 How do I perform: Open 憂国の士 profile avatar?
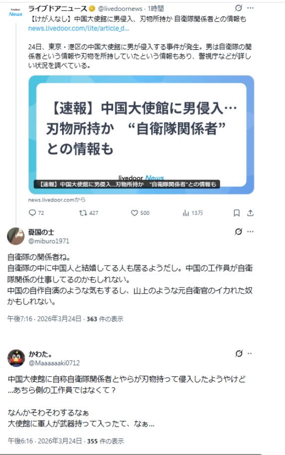click(x=15, y=236)
